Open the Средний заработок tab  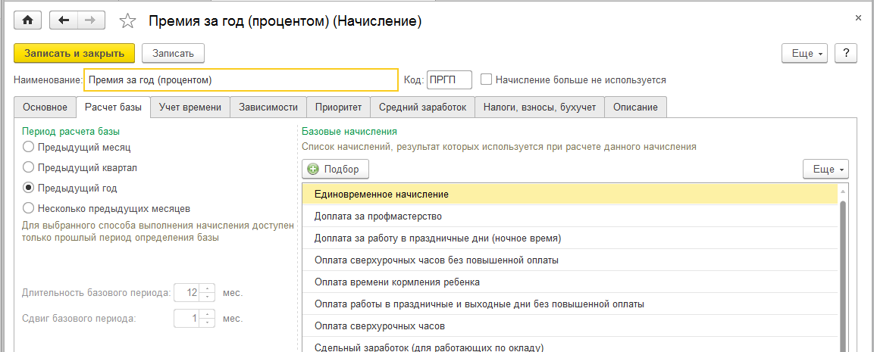[x=423, y=107]
